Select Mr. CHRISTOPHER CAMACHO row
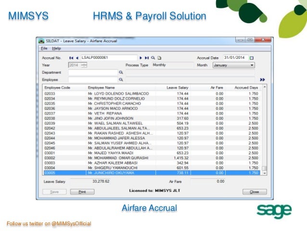 152,103
